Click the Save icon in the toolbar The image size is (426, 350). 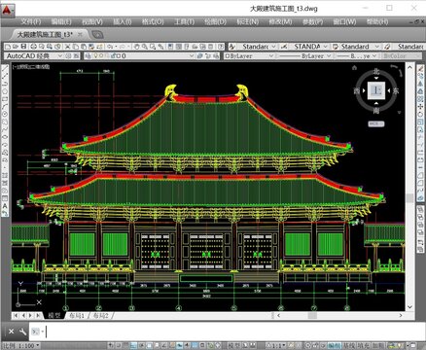(x=23, y=47)
